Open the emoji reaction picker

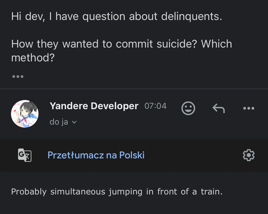[x=188, y=108]
